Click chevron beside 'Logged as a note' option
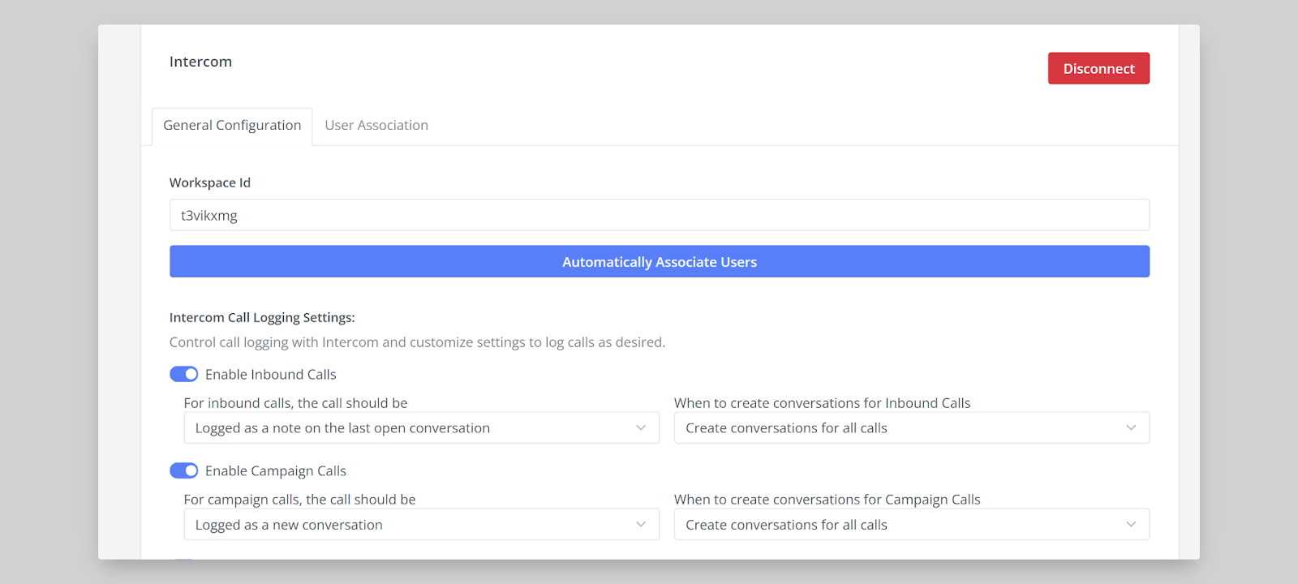This screenshot has width=1298, height=584. [641, 427]
